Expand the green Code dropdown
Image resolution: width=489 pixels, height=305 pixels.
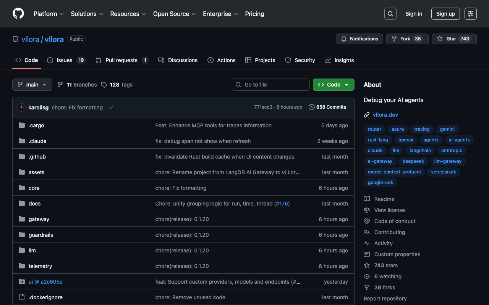(333, 85)
